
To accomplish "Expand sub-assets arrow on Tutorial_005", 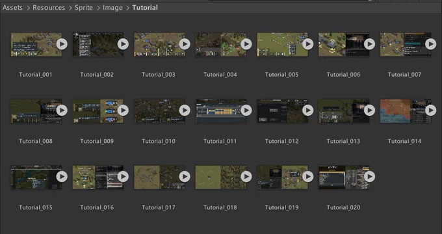I will [x=308, y=44].
